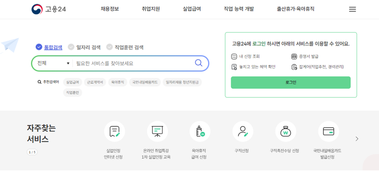Click the 육아휴직 급여 신청 label
This screenshot has width=379, height=174.
click(199, 154)
